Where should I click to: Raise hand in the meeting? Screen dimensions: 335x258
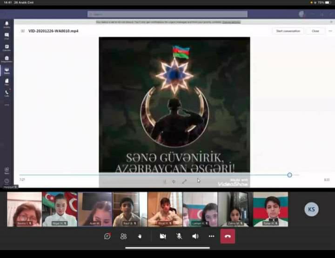pos(140,236)
